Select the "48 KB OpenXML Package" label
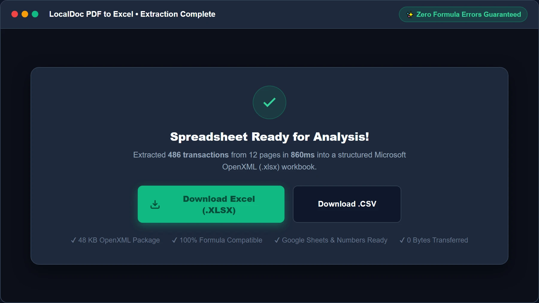 point(115,240)
